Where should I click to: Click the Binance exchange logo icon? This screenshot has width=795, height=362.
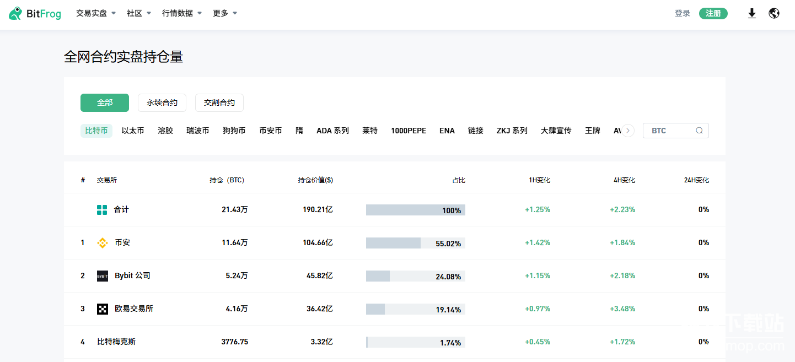[x=103, y=243]
